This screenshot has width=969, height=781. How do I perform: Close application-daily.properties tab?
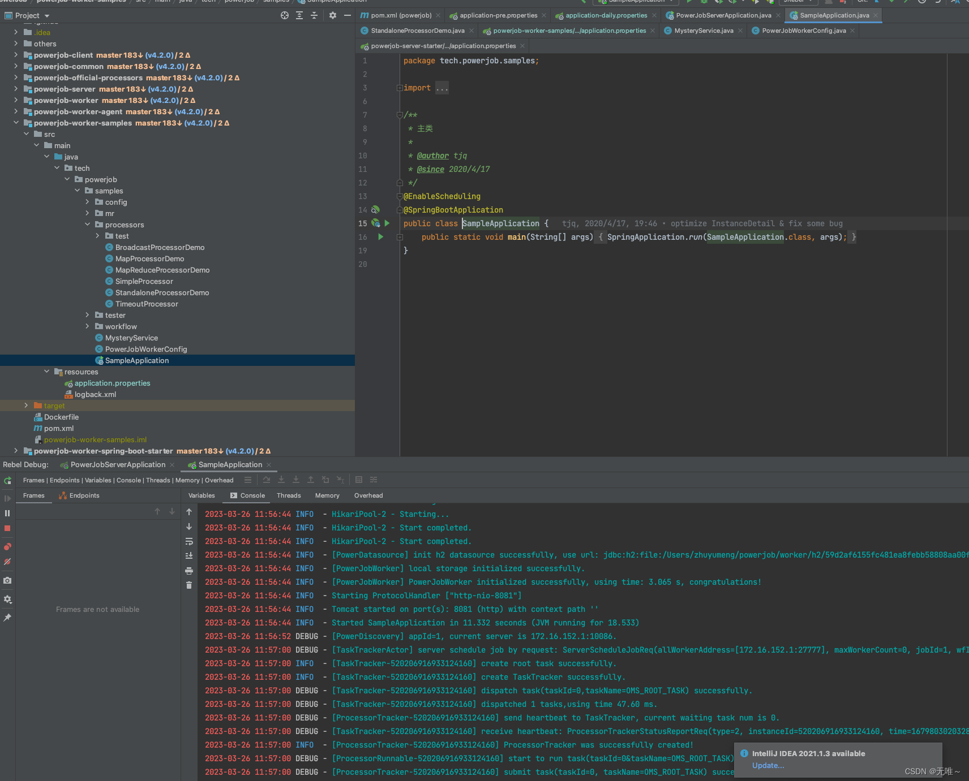coord(654,15)
